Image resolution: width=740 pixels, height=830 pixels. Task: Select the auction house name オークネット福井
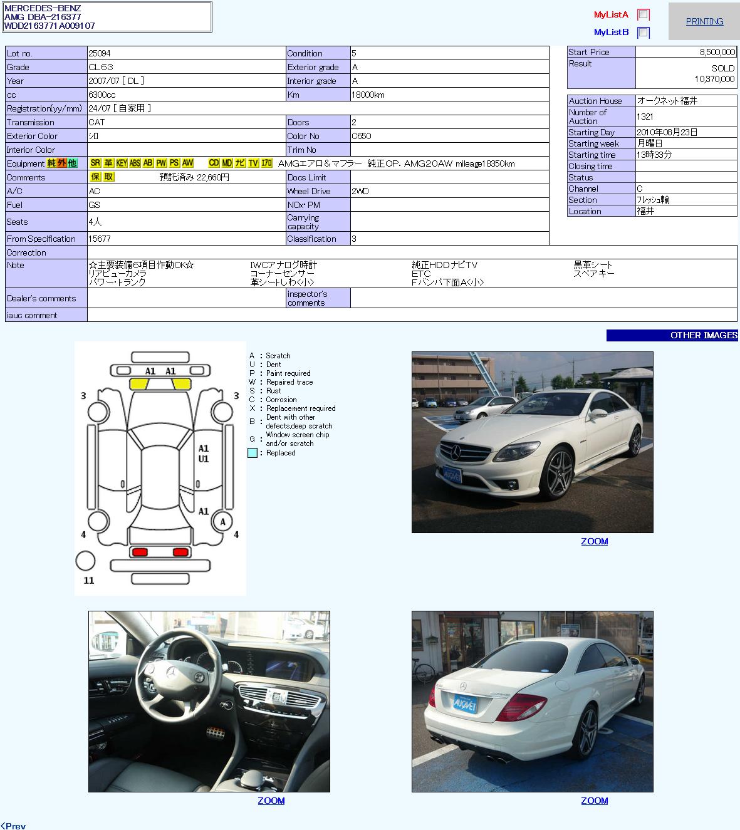tap(667, 101)
